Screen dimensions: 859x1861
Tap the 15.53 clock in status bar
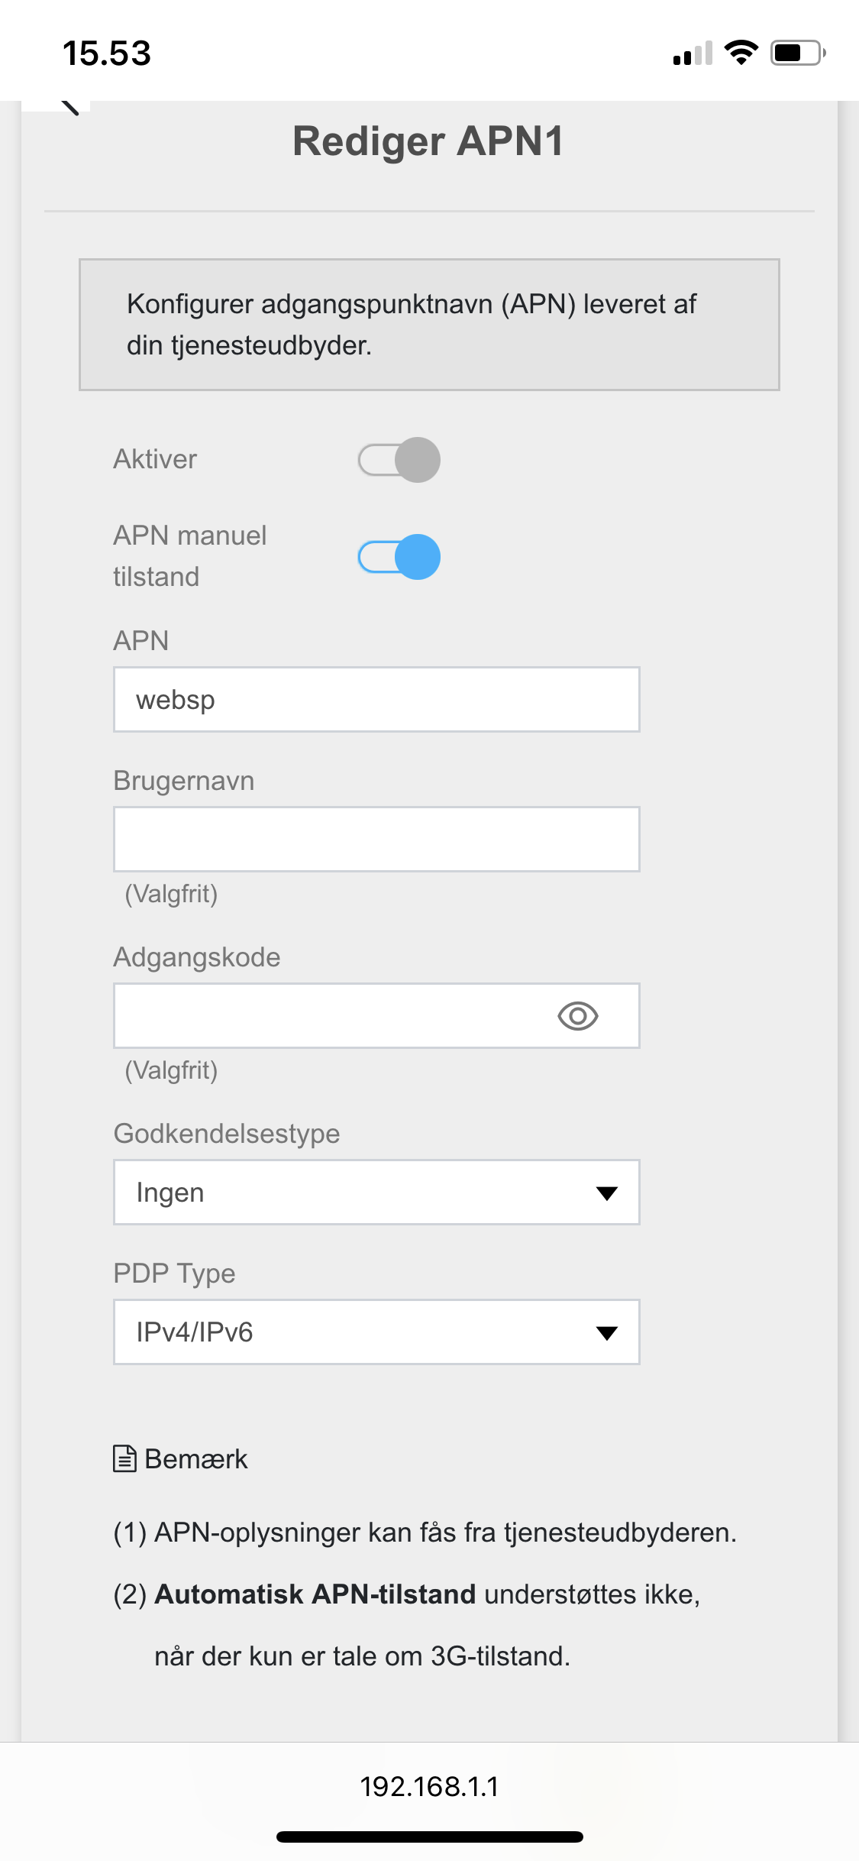[x=107, y=53]
